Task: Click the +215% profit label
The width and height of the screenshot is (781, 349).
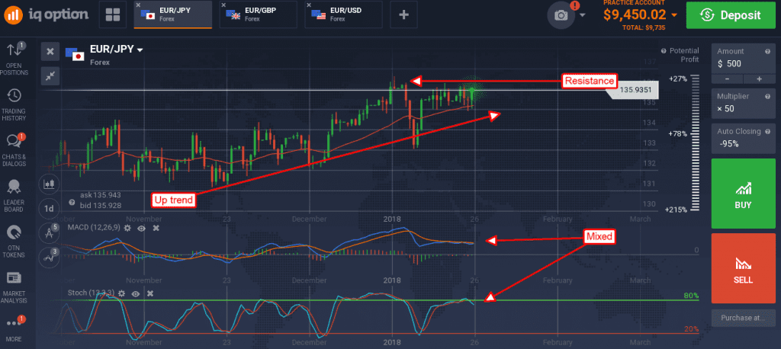Action: [676, 210]
